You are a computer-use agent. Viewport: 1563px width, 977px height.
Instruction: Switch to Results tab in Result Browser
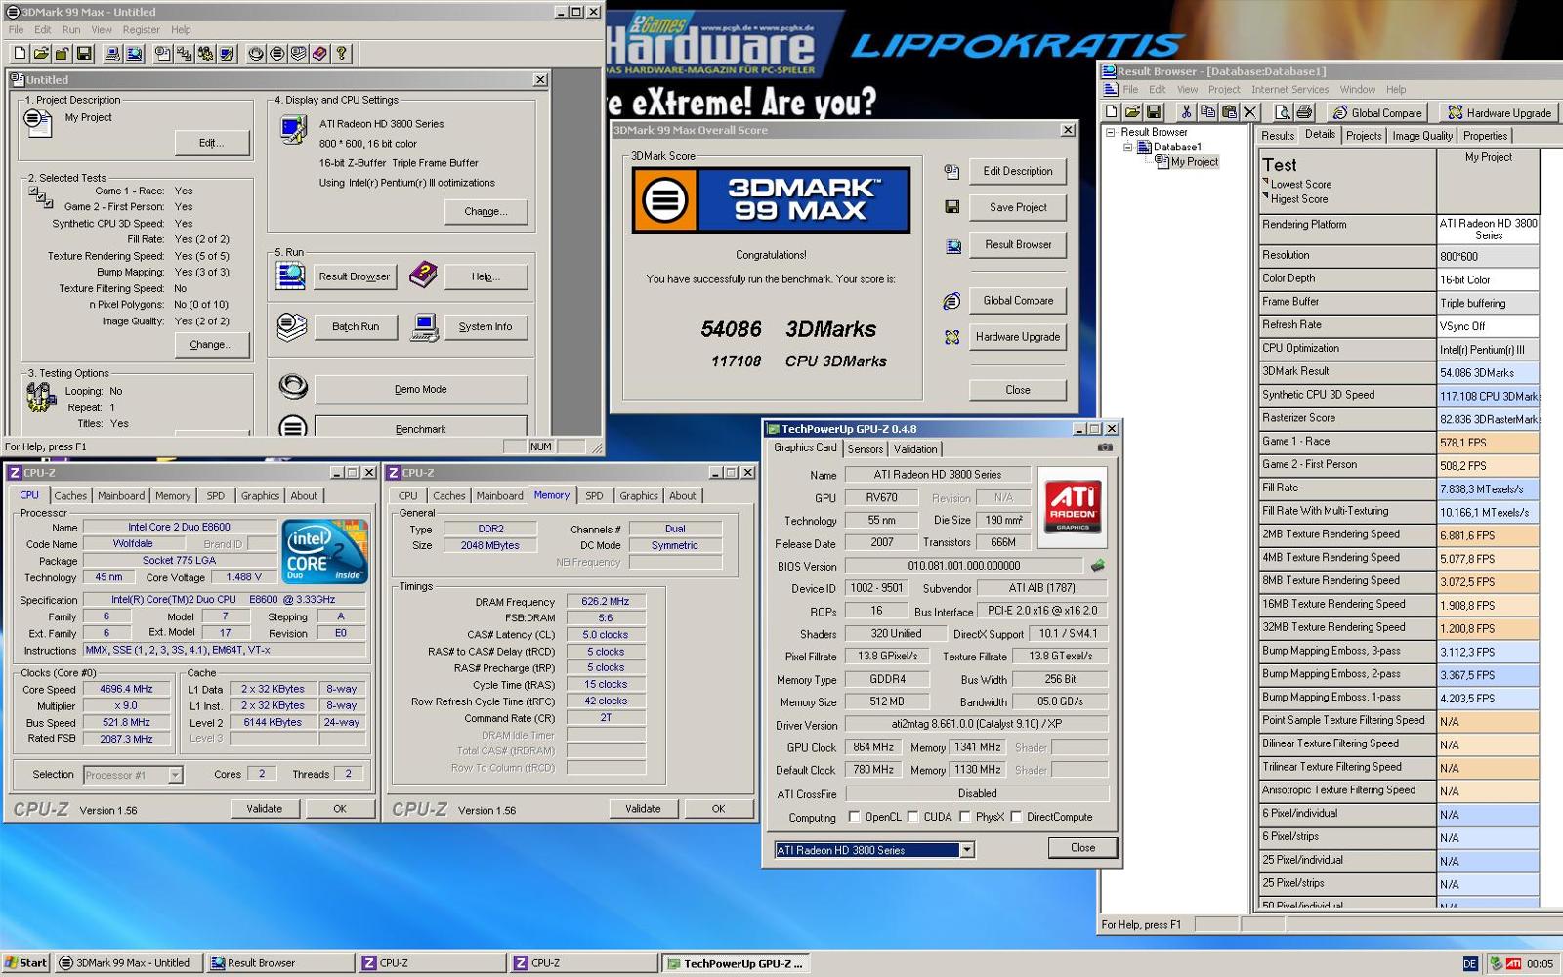point(1278,136)
